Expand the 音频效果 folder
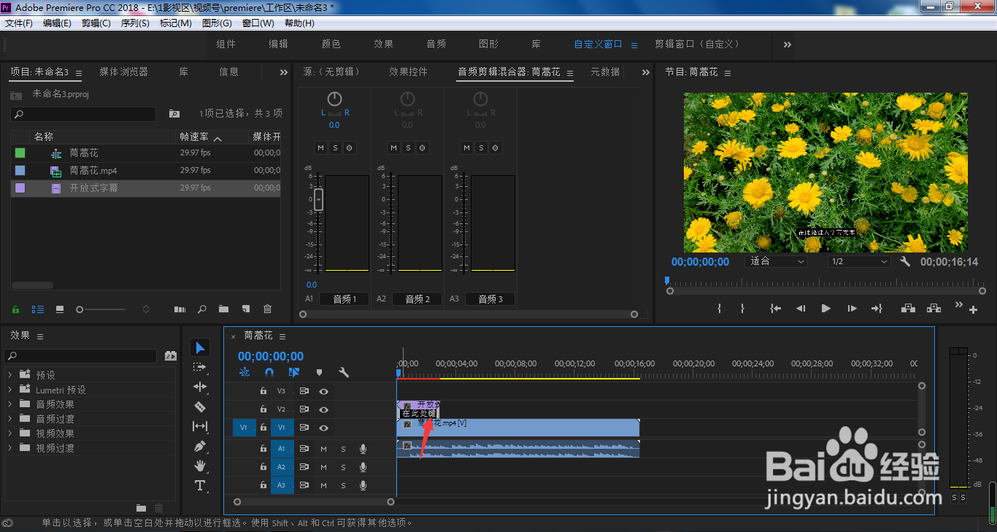Viewport: 997px width, 532px height. point(9,404)
